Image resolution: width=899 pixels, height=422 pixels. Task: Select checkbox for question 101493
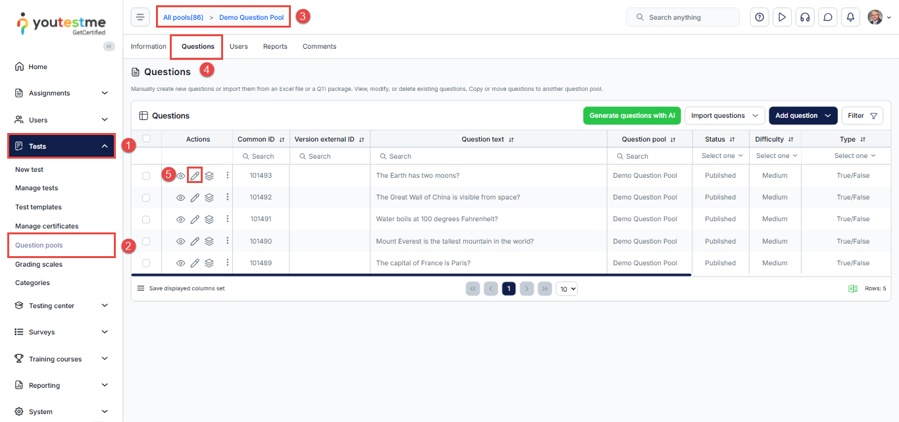(147, 176)
